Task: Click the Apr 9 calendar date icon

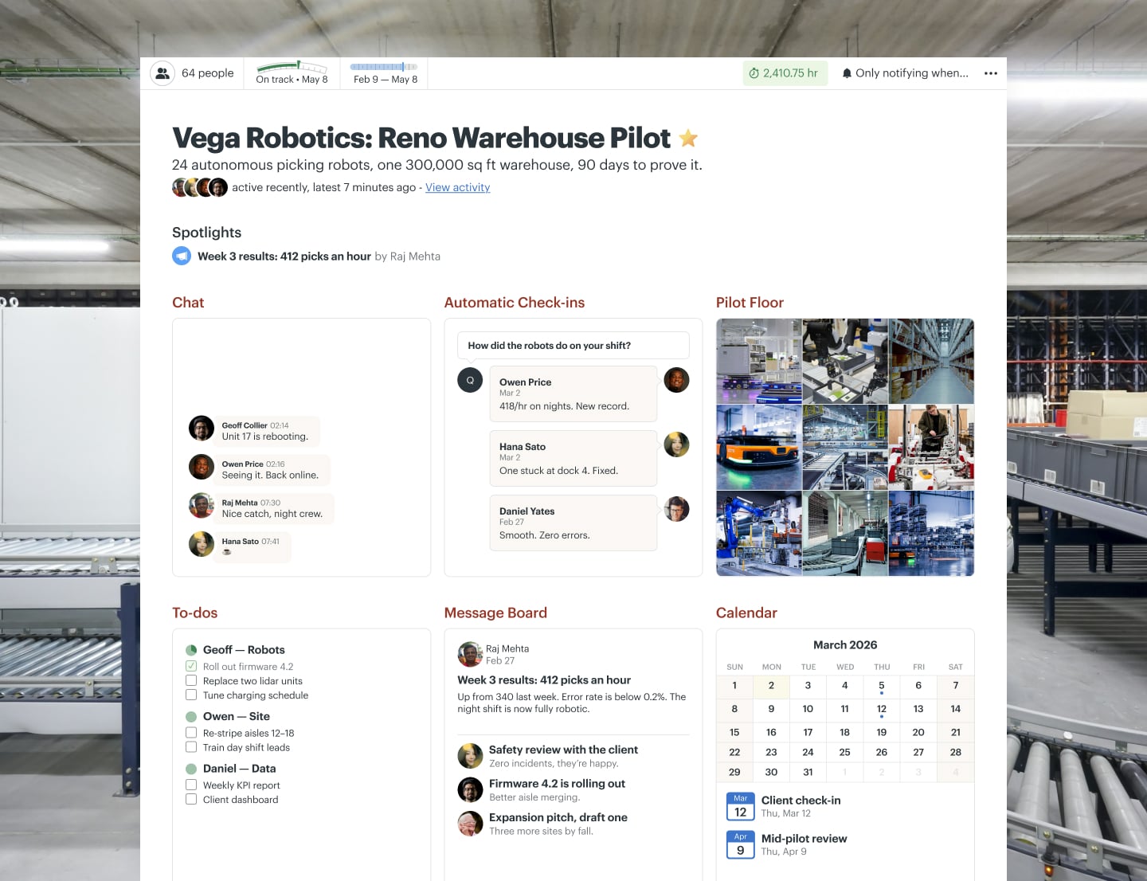Action: click(x=741, y=844)
